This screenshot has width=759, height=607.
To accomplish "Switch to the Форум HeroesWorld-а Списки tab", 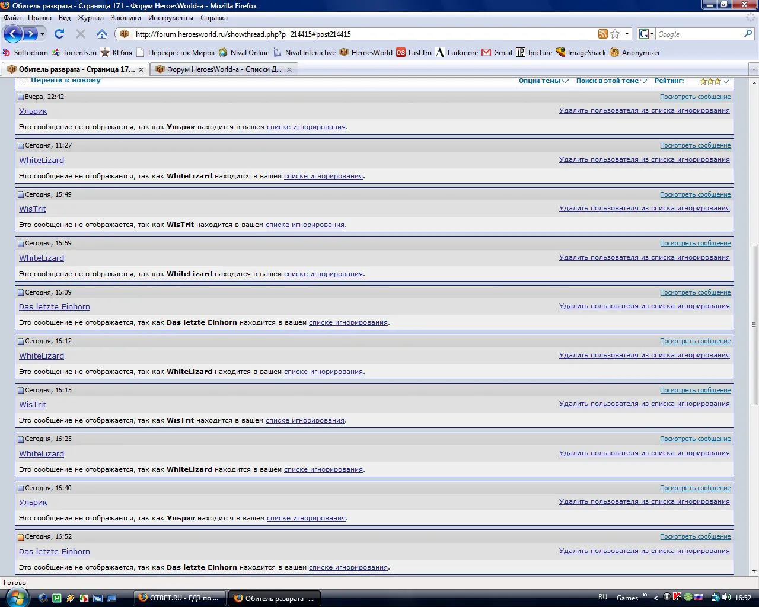I will tap(224, 69).
